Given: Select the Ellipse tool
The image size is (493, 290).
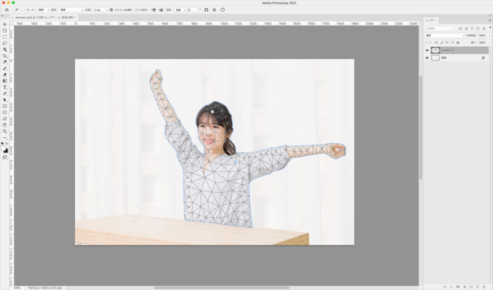Looking at the screenshot, I should tap(5, 113).
